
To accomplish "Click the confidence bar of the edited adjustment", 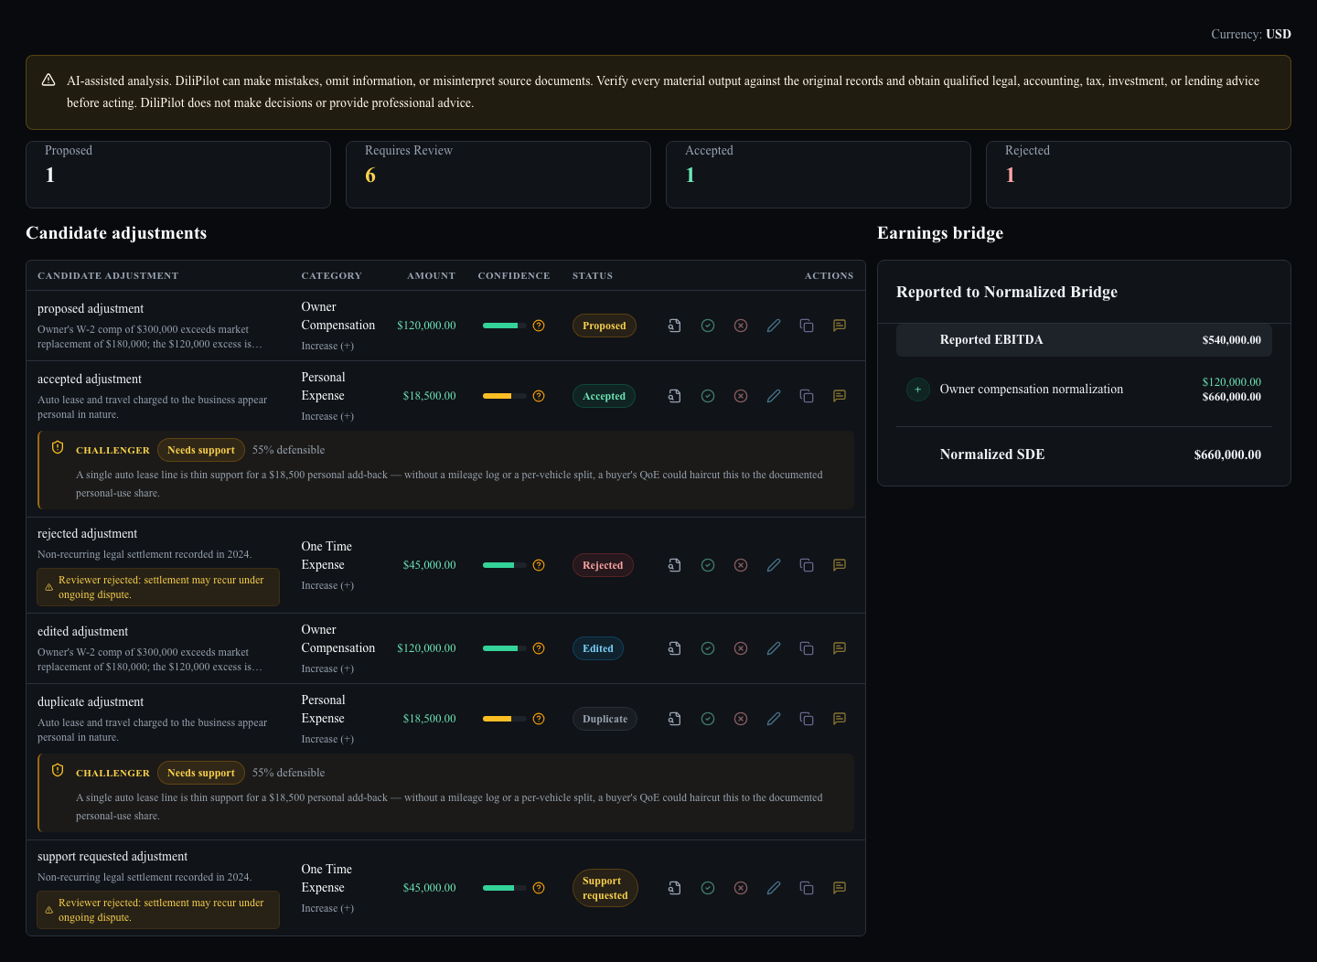I will 505,648.
